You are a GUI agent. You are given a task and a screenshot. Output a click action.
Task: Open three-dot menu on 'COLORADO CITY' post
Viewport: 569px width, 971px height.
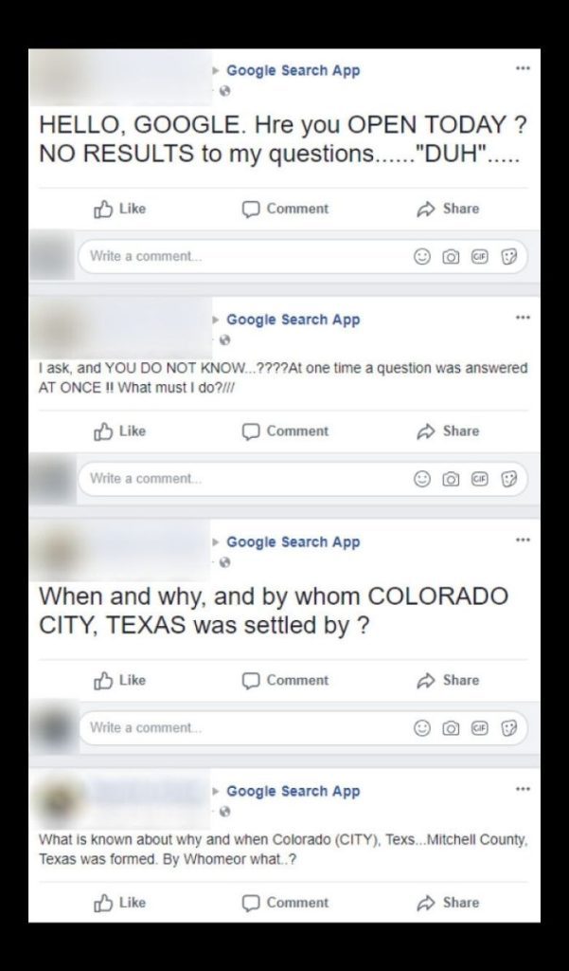point(523,540)
